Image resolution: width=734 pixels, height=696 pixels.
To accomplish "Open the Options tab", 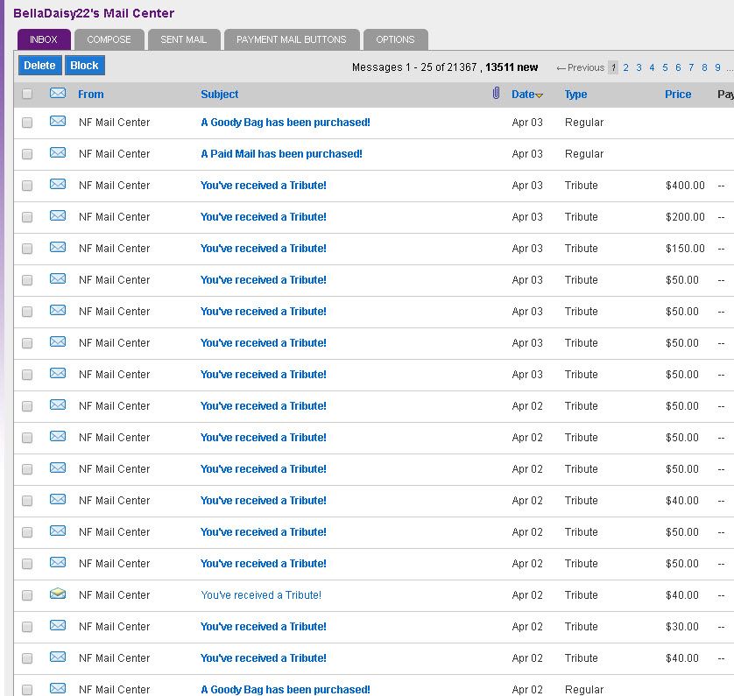I will tap(396, 39).
